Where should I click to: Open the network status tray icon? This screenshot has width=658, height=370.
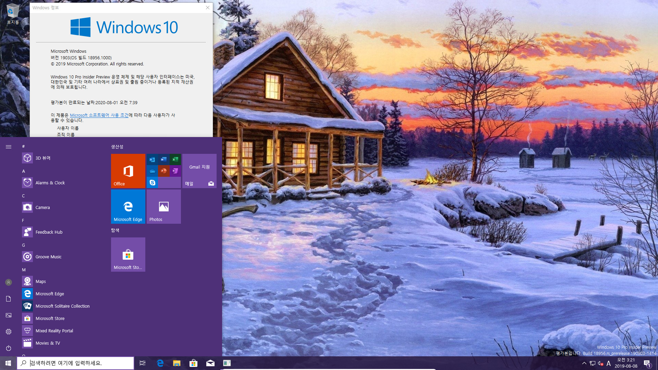tap(593, 363)
